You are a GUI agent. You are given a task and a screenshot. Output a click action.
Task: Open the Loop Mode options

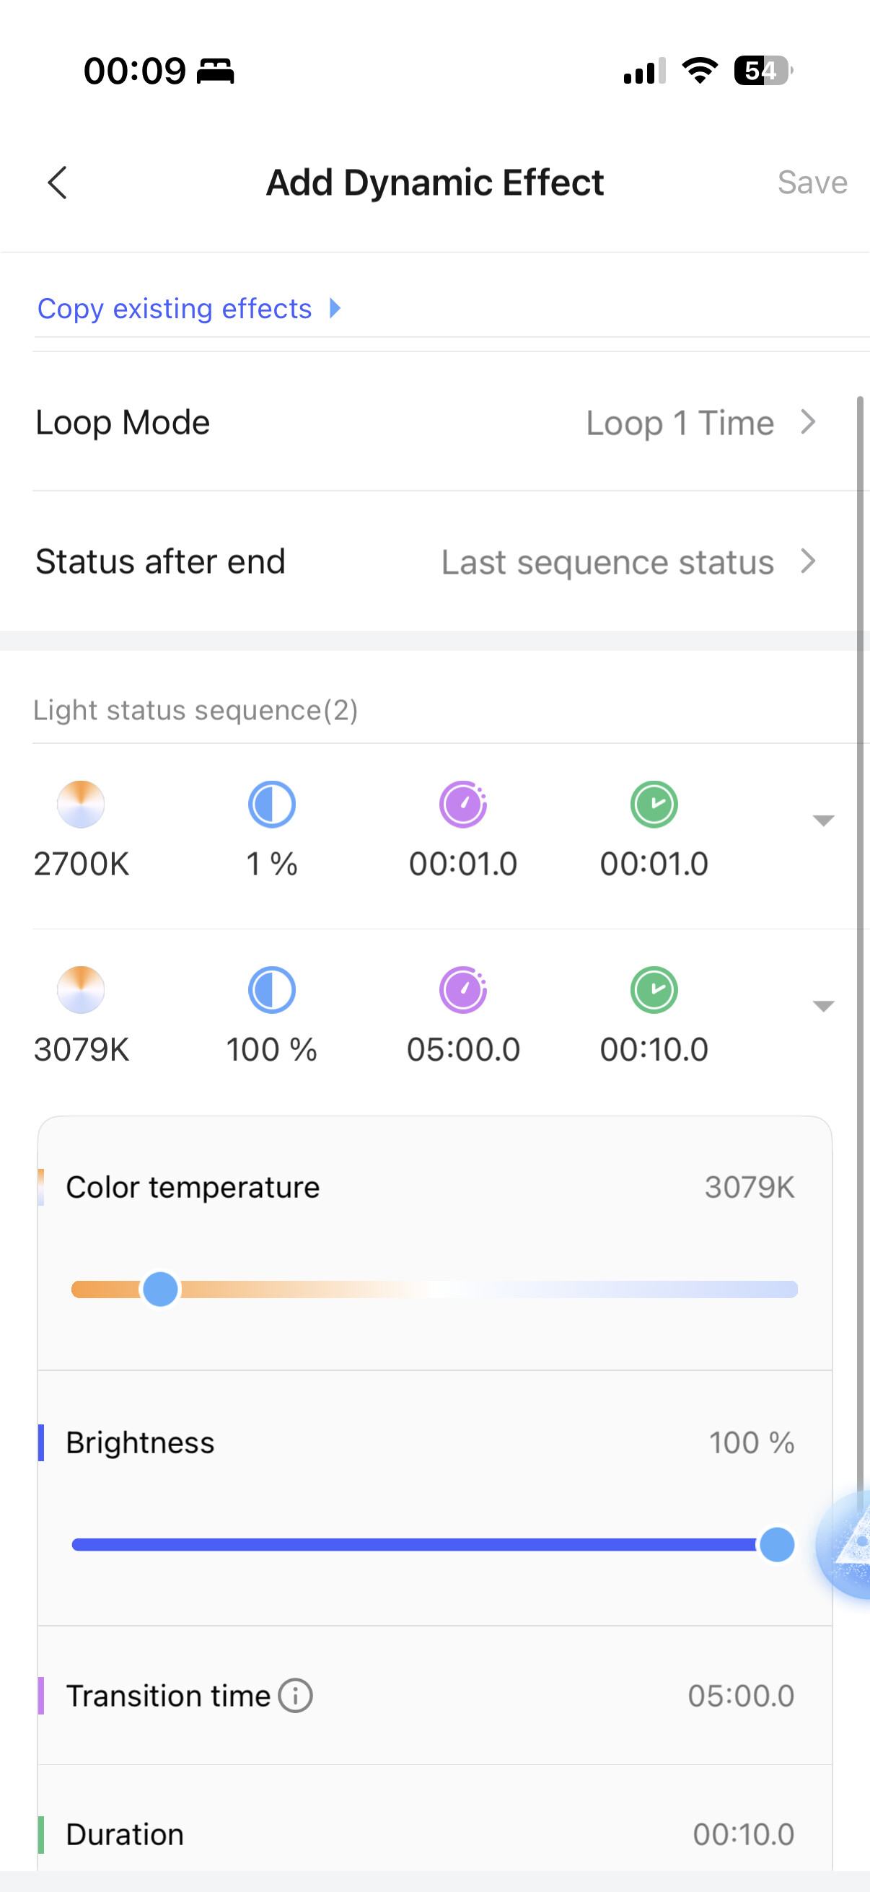point(701,423)
